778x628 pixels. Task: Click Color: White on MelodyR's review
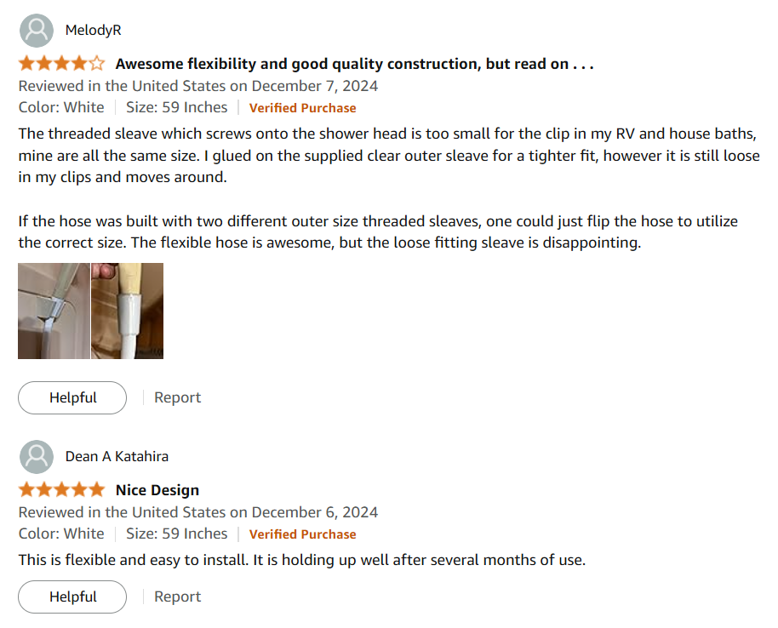[x=61, y=107]
